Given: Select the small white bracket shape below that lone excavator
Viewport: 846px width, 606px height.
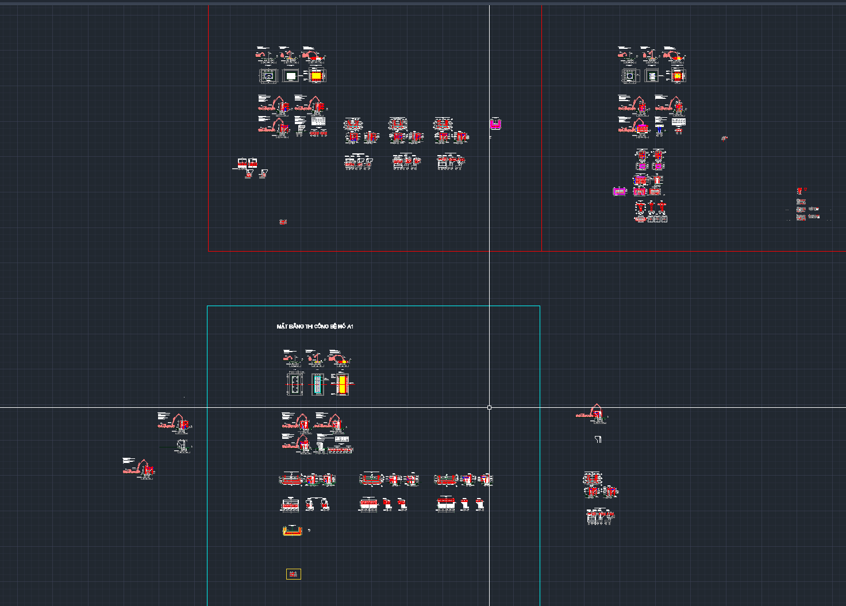Looking at the screenshot, I should pyautogui.click(x=598, y=439).
